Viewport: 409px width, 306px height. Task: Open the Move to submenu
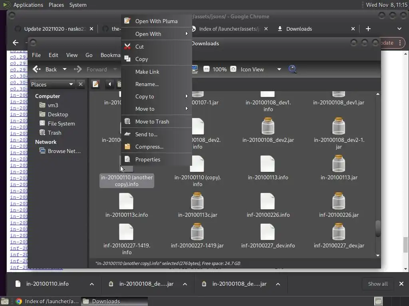(x=157, y=109)
